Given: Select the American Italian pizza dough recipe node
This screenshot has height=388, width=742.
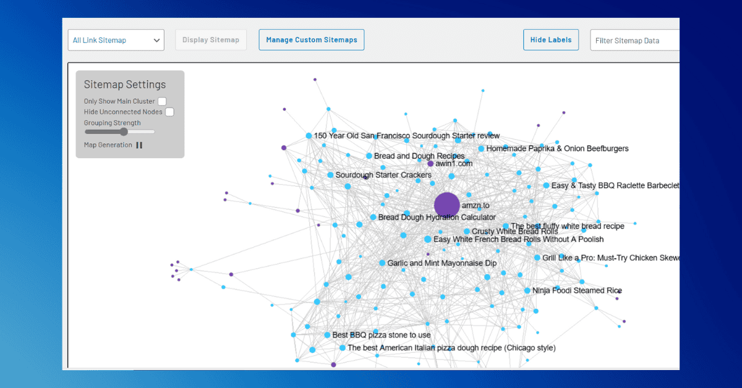Looking at the screenshot, I should 343,348.
